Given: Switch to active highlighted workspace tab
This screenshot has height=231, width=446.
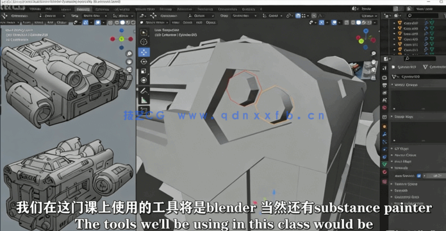Looking at the screenshot, I should 83,9.
